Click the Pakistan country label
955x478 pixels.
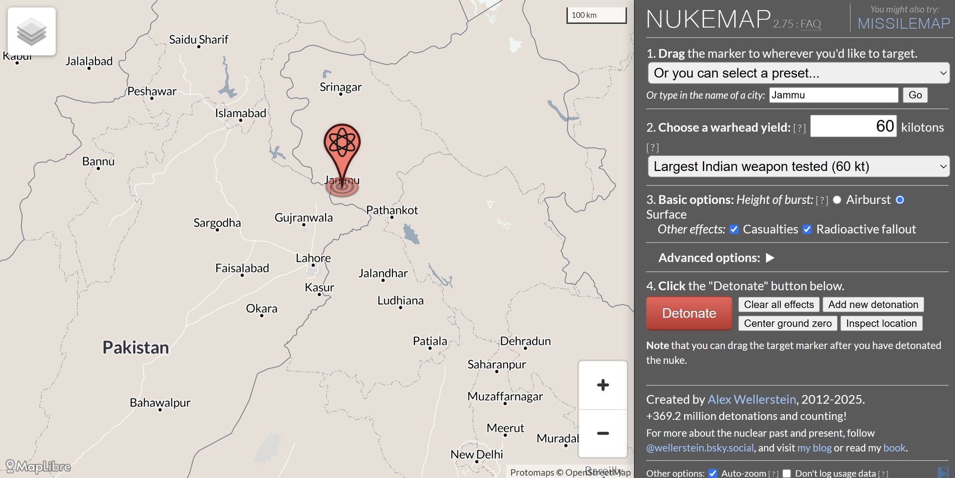click(x=136, y=348)
